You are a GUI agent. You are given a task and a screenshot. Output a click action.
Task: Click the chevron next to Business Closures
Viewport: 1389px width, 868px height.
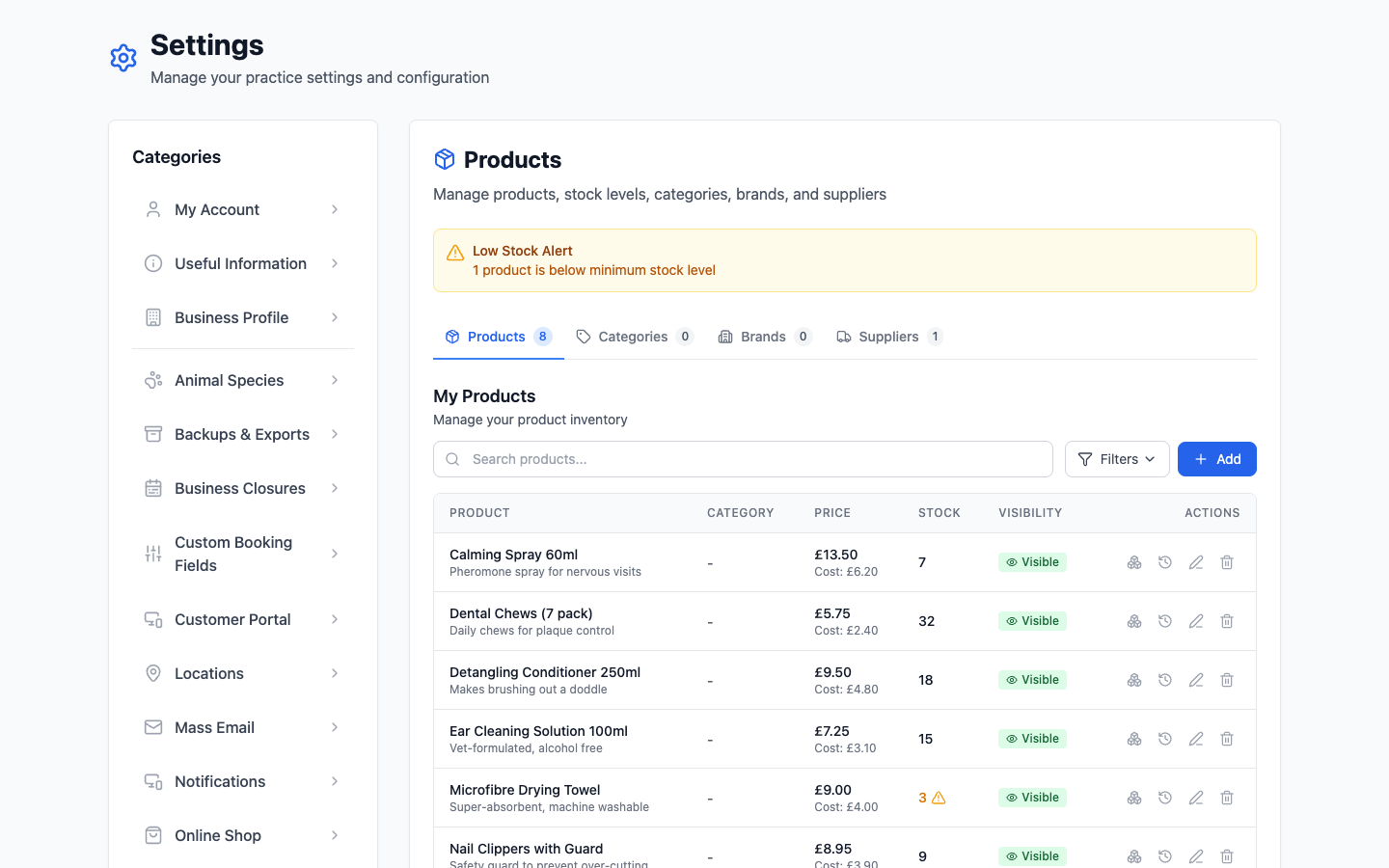tap(335, 488)
